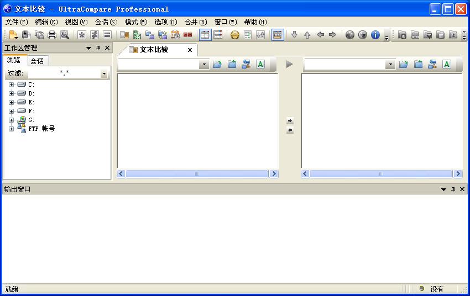Click the play compare button between panes

[290, 64]
